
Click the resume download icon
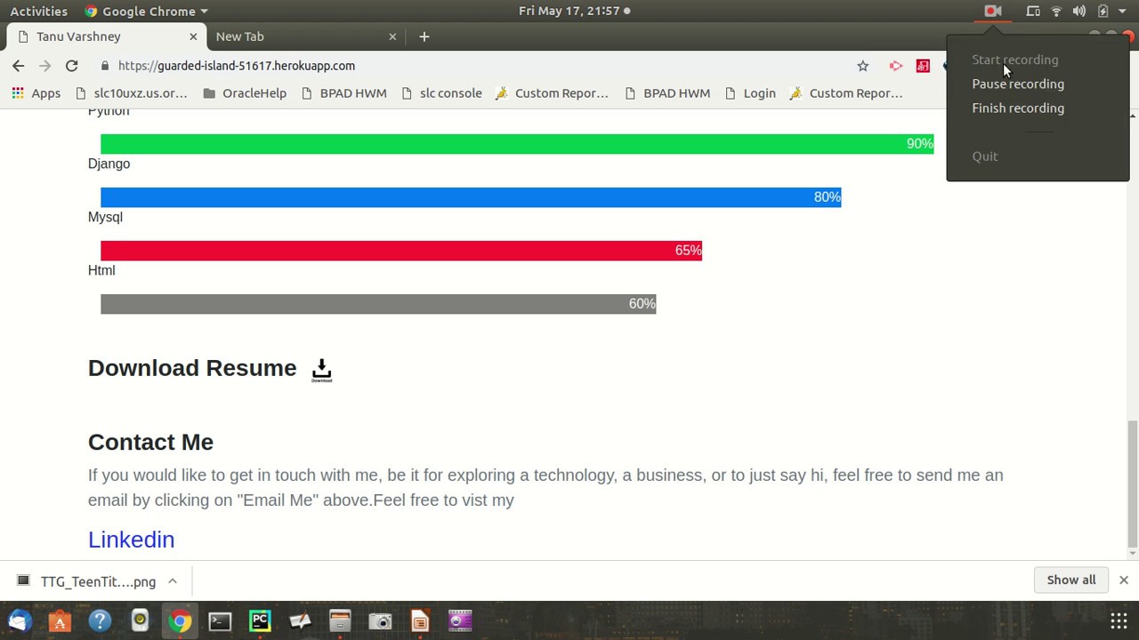(322, 370)
